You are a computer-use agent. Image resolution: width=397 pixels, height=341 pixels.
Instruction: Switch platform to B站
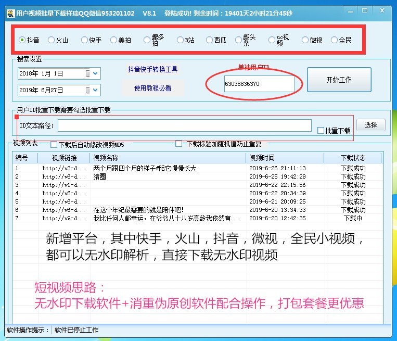[x=180, y=40]
